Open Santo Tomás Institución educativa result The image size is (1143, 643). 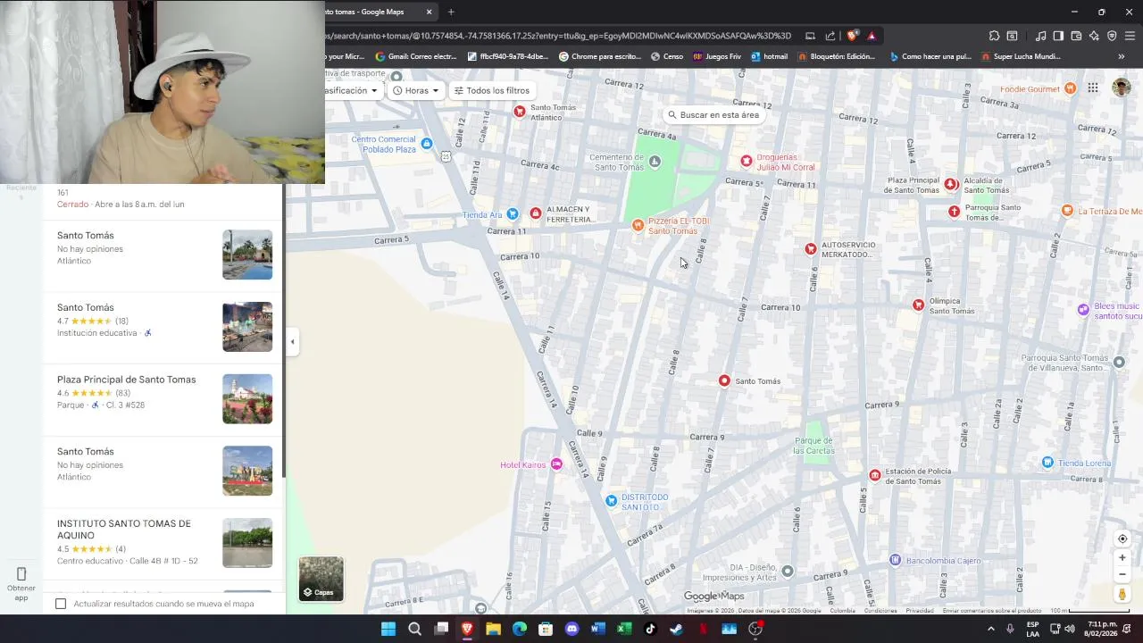click(163, 327)
